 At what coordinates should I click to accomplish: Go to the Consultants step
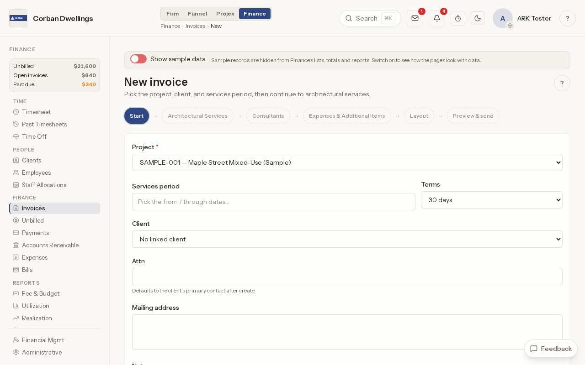268,116
